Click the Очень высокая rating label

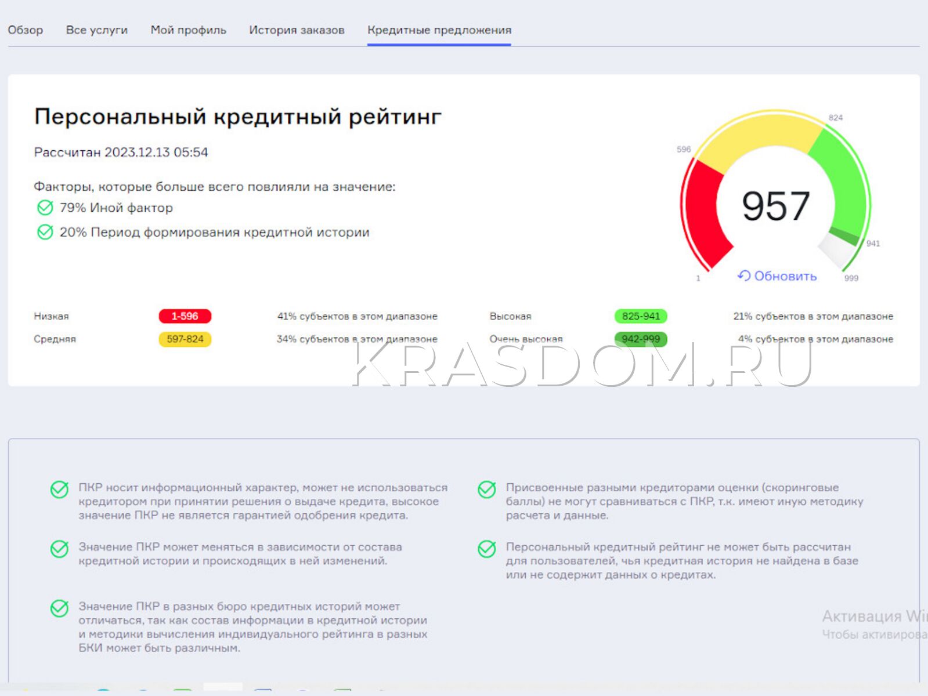tap(526, 339)
